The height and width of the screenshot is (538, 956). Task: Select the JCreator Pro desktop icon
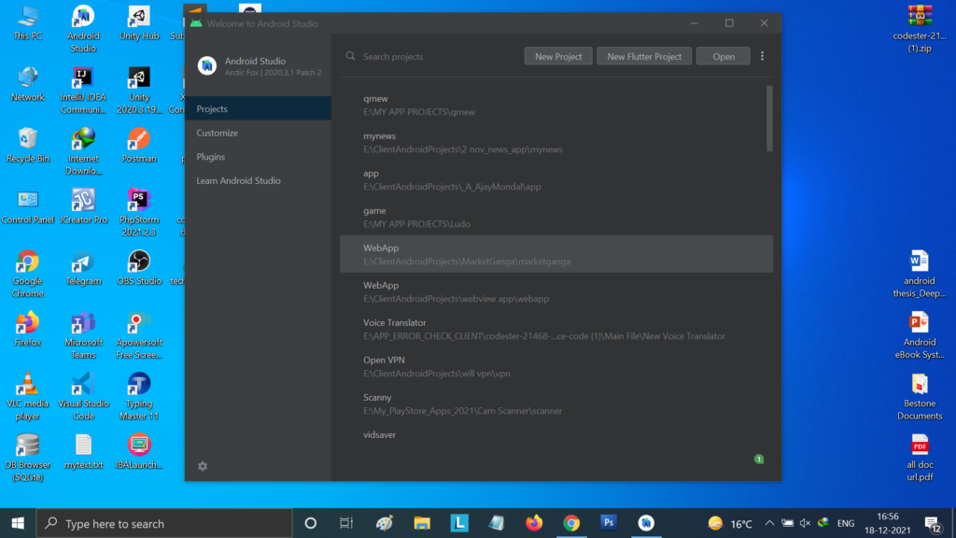click(83, 207)
